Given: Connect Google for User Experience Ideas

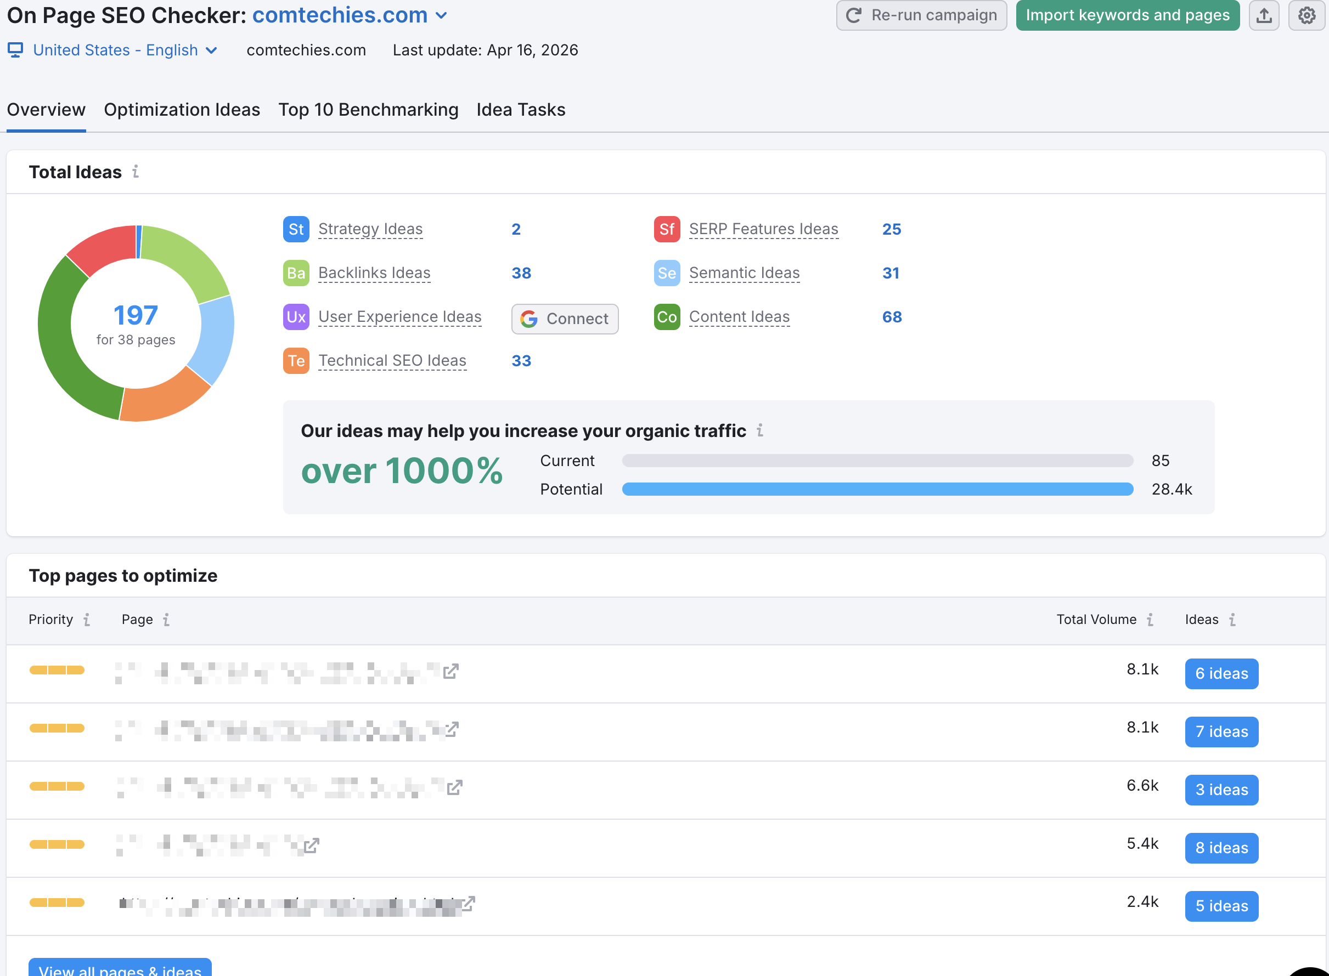Looking at the screenshot, I should 565,319.
